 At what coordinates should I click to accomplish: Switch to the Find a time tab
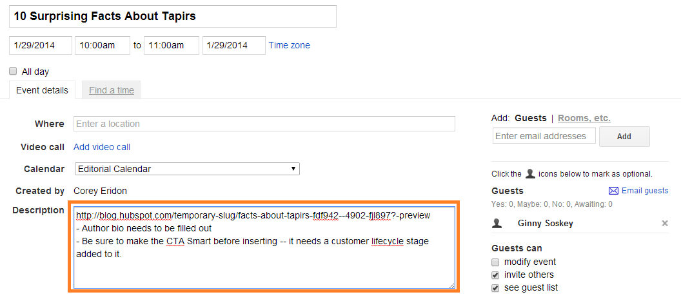pyautogui.click(x=112, y=90)
